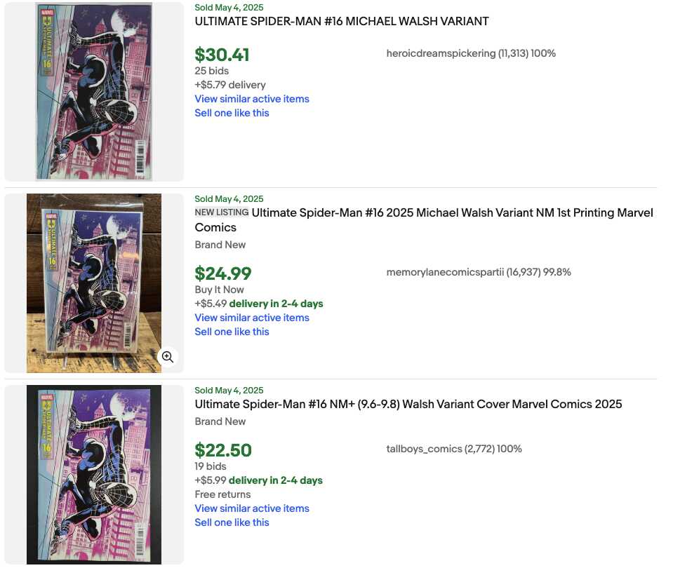Open listing titled 2025 Michael Walsh Variant NM 1st Printing
Screen dimensions: 673x568
pyautogui.click(x=424, y=220)
